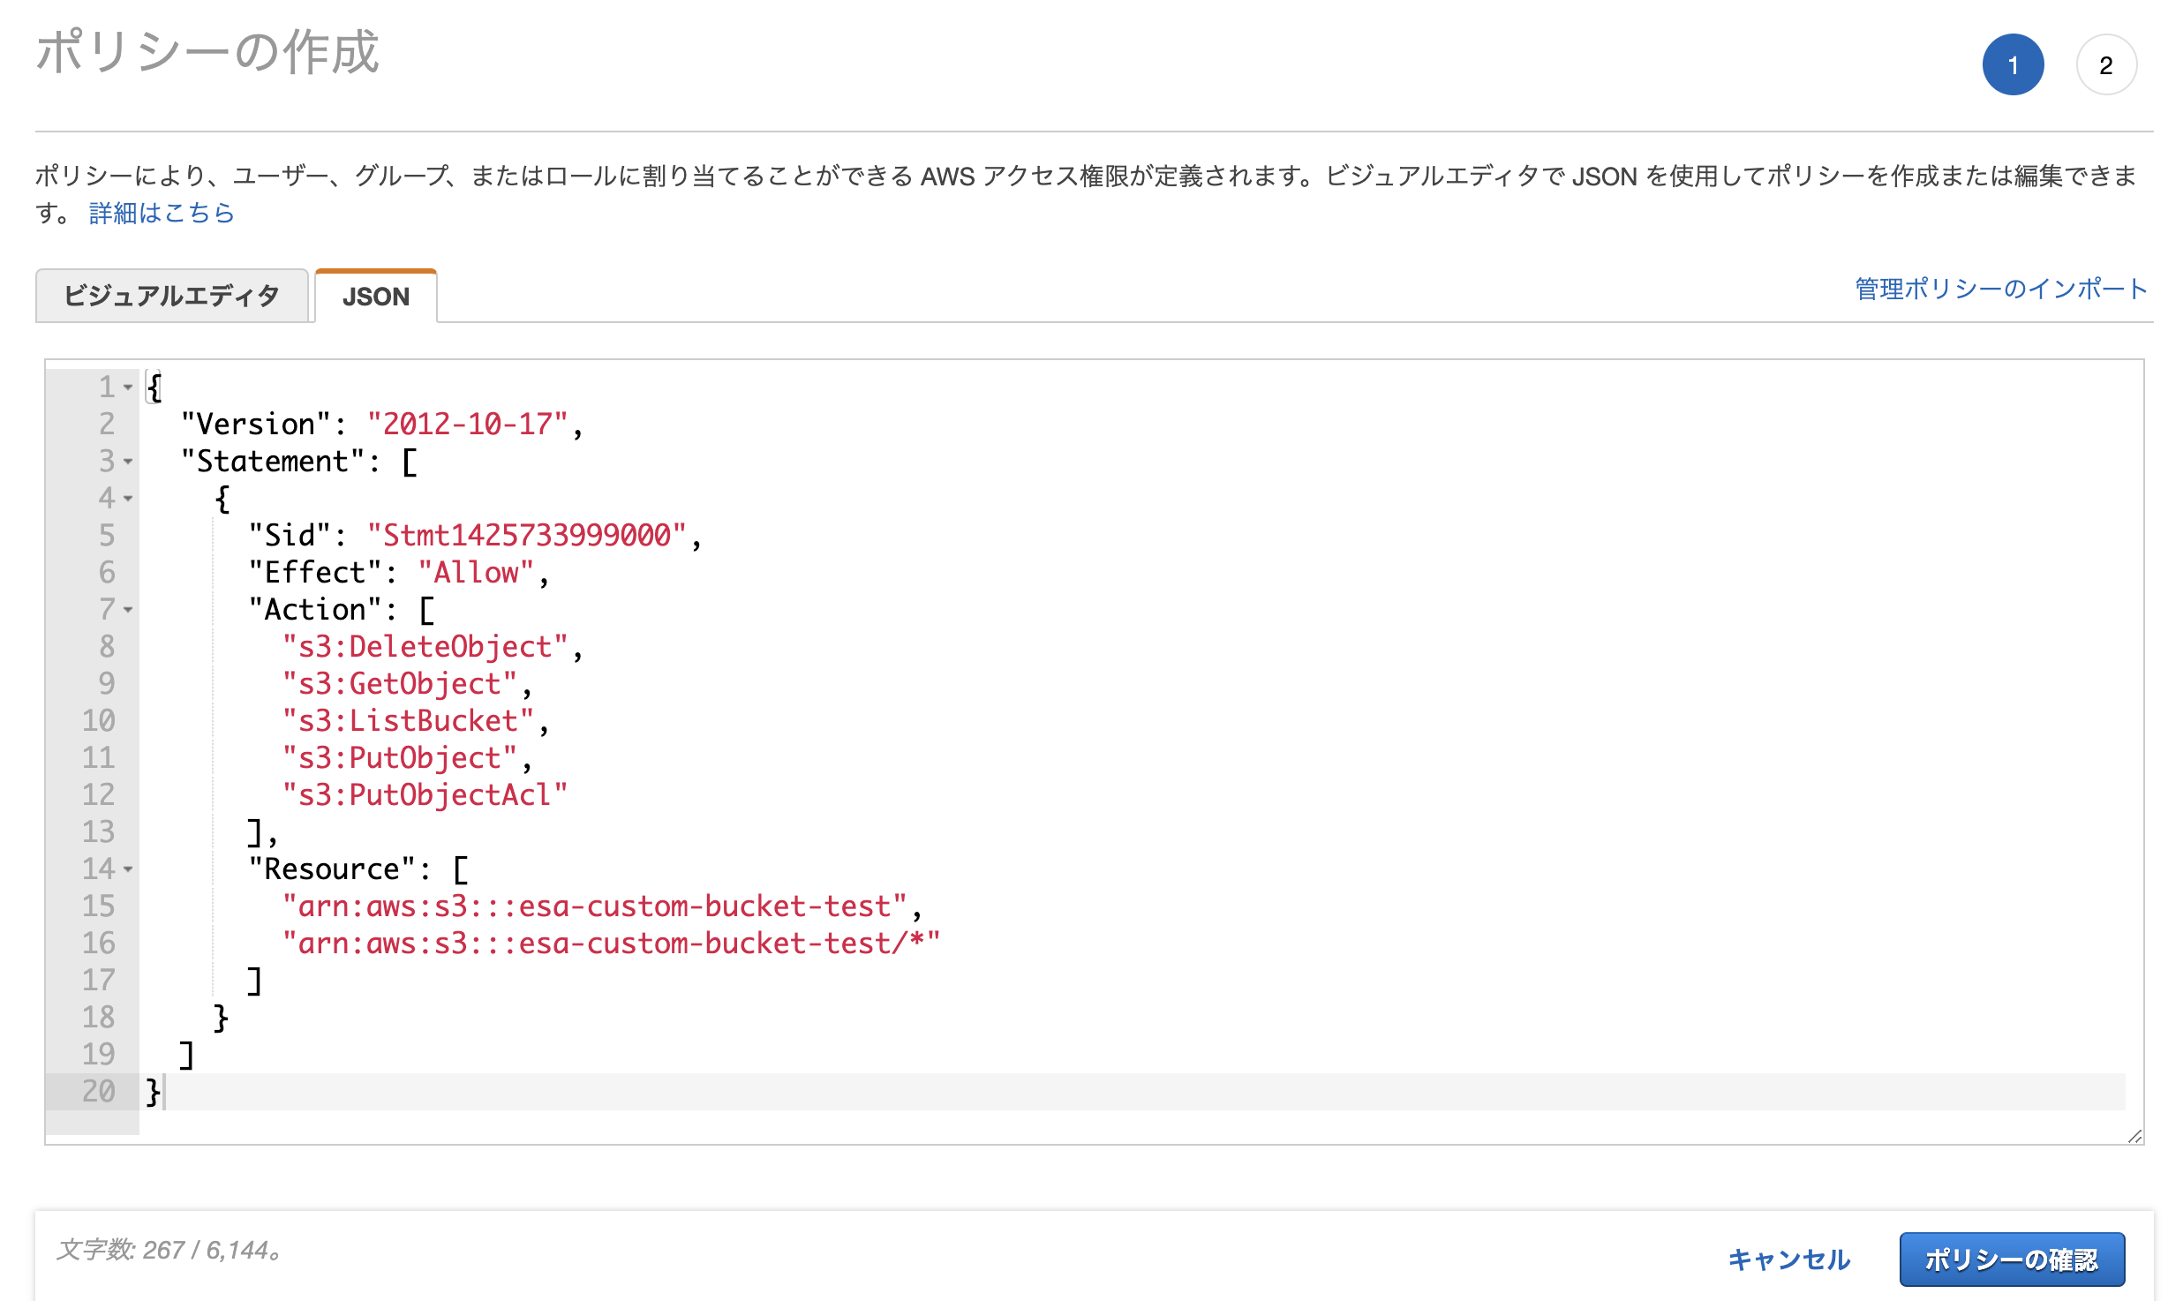
Task: Click line number 12 in the gutter
Action: (99, 795)
